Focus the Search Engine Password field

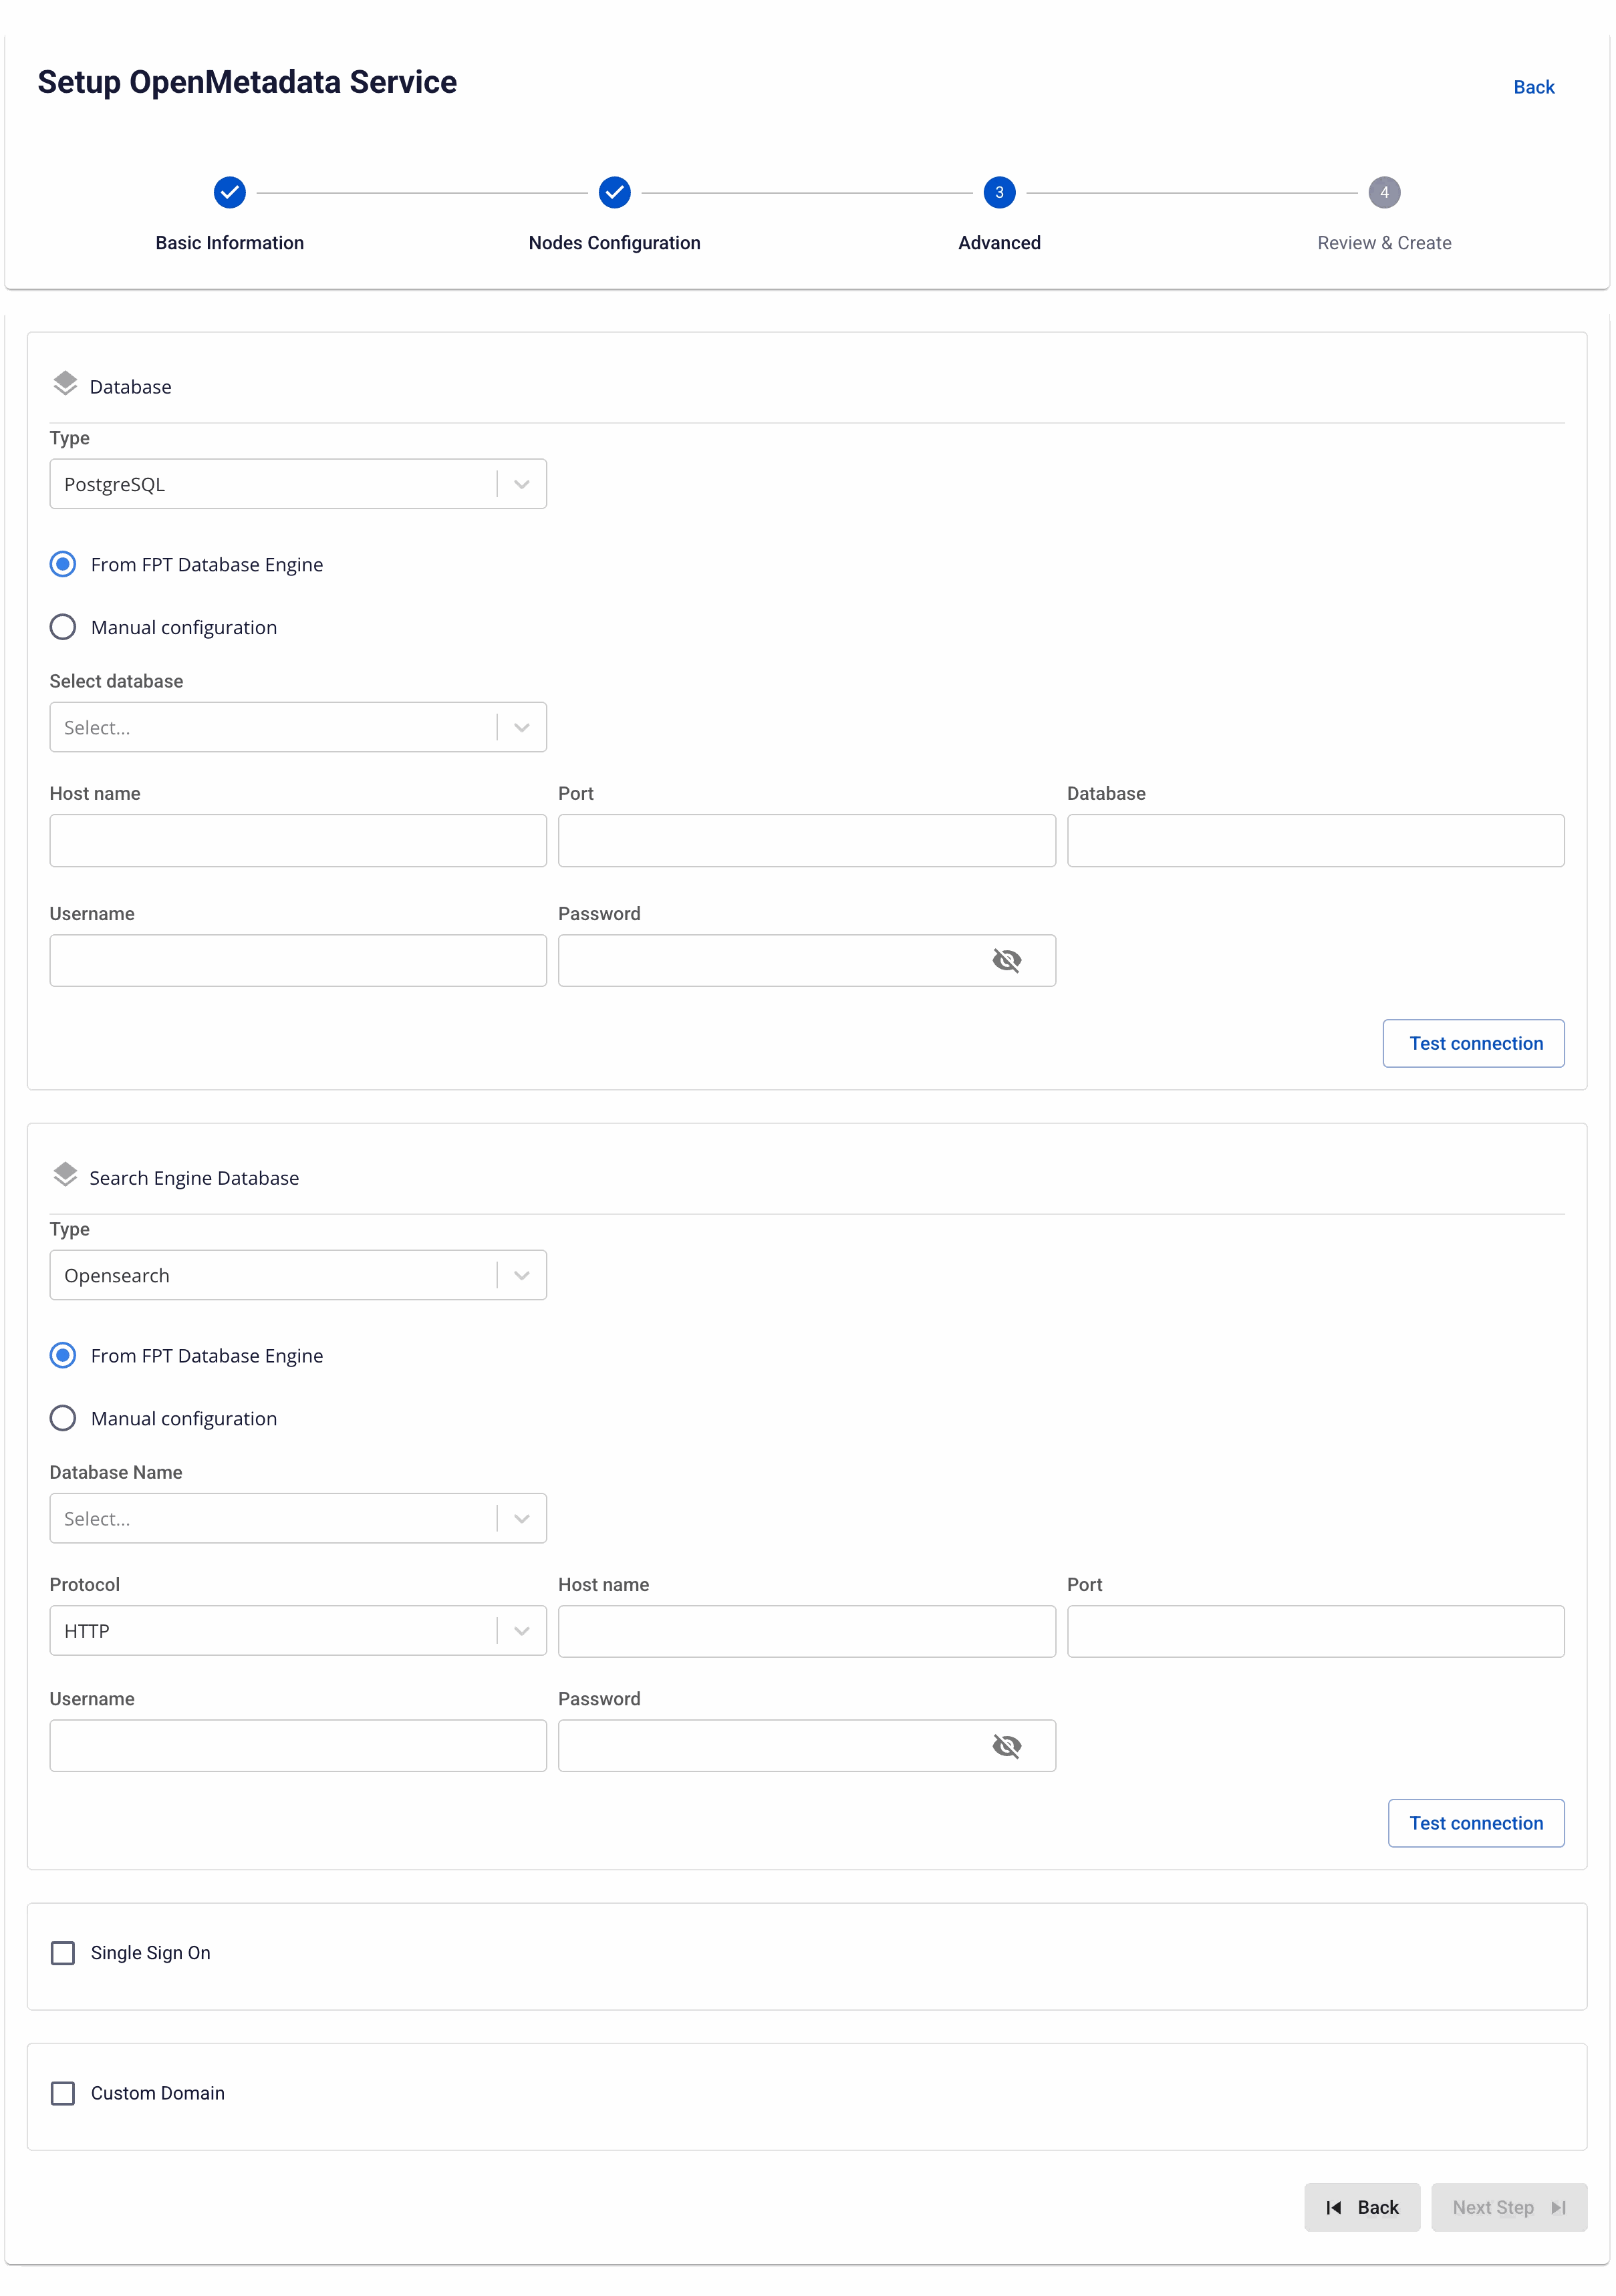pos(806,1746)
